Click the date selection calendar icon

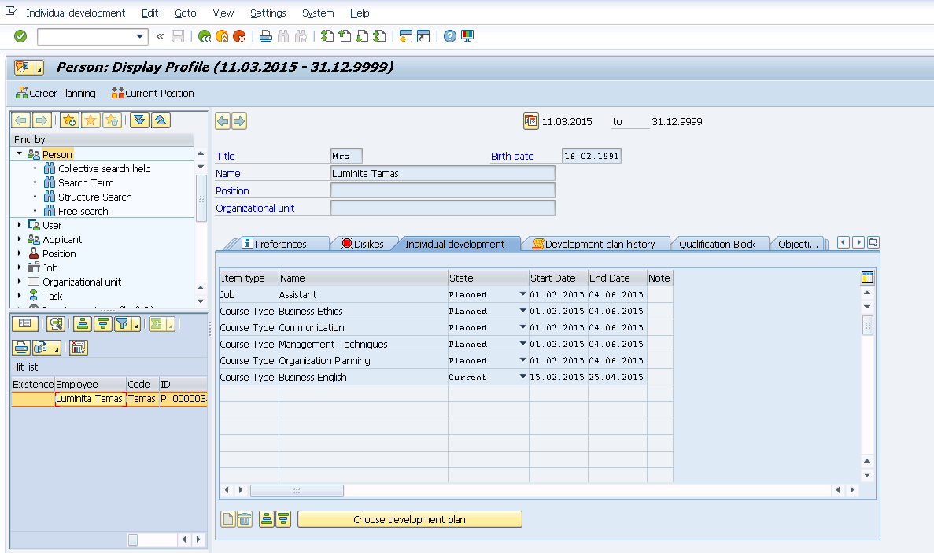(x=531, y=121)
